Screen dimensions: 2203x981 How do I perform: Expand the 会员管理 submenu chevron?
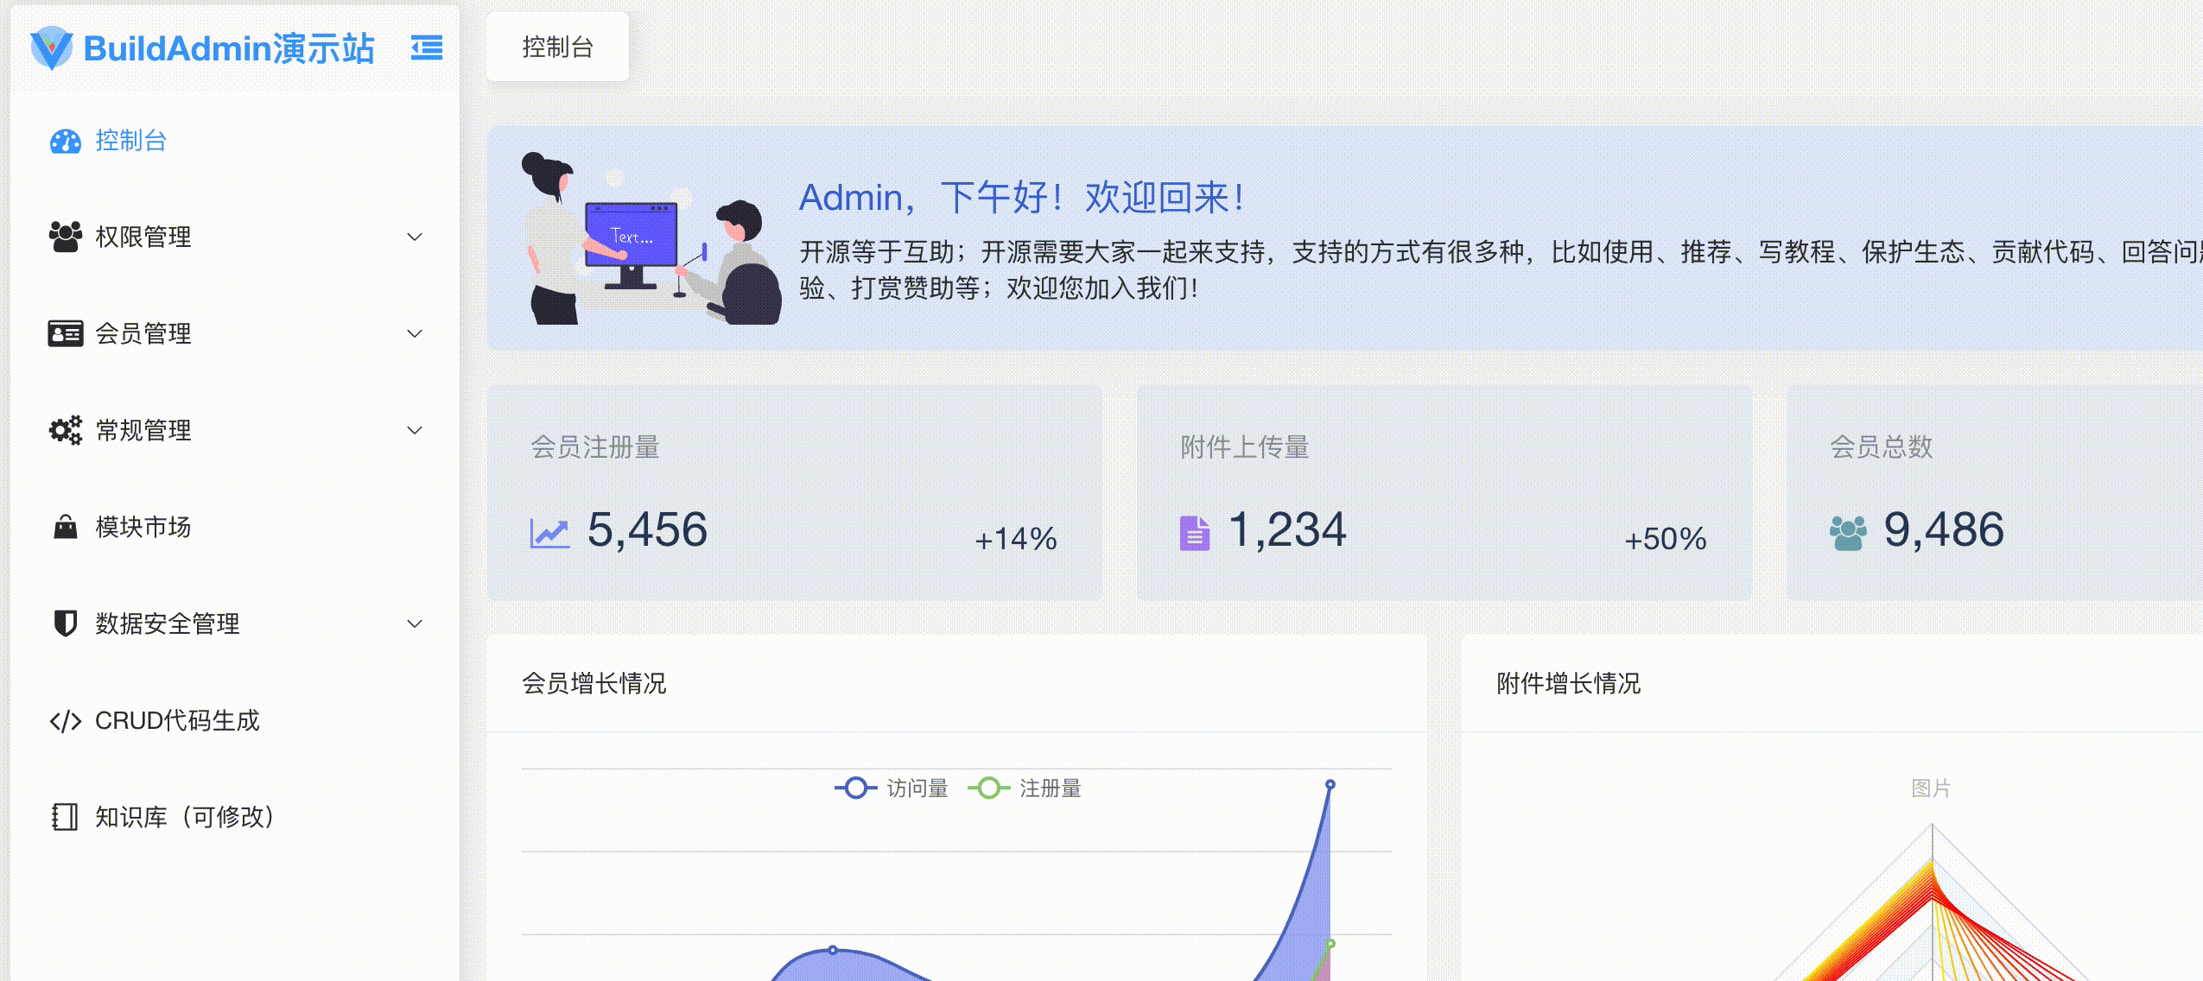pyautogui.click(x=415, y=333)
